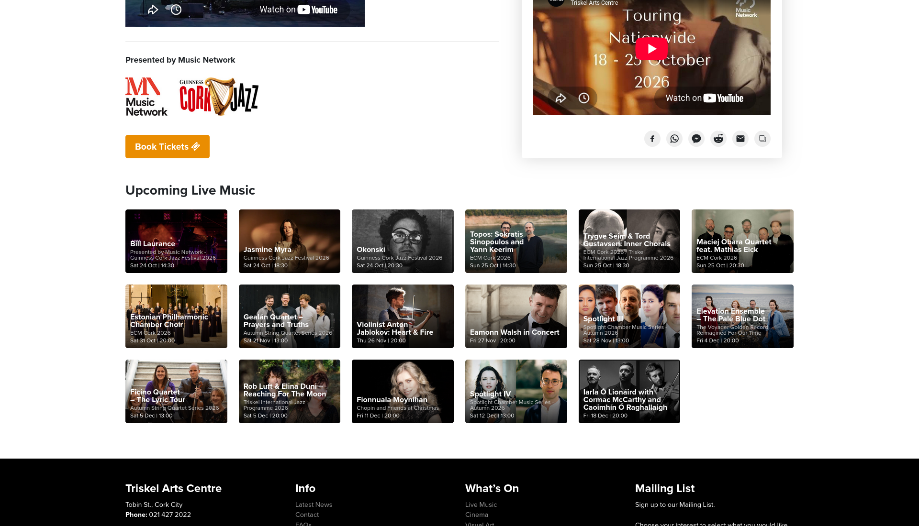Open Live Music footer link
Viewport: 919px width, 526px height.
tap(481, 504)
